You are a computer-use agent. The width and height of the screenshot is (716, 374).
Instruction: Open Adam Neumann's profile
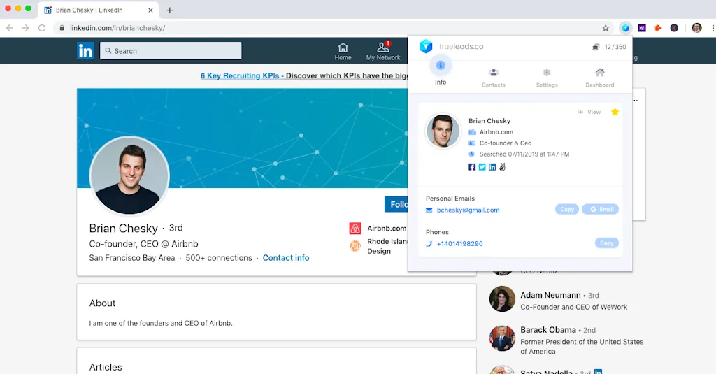click(550, 295)
